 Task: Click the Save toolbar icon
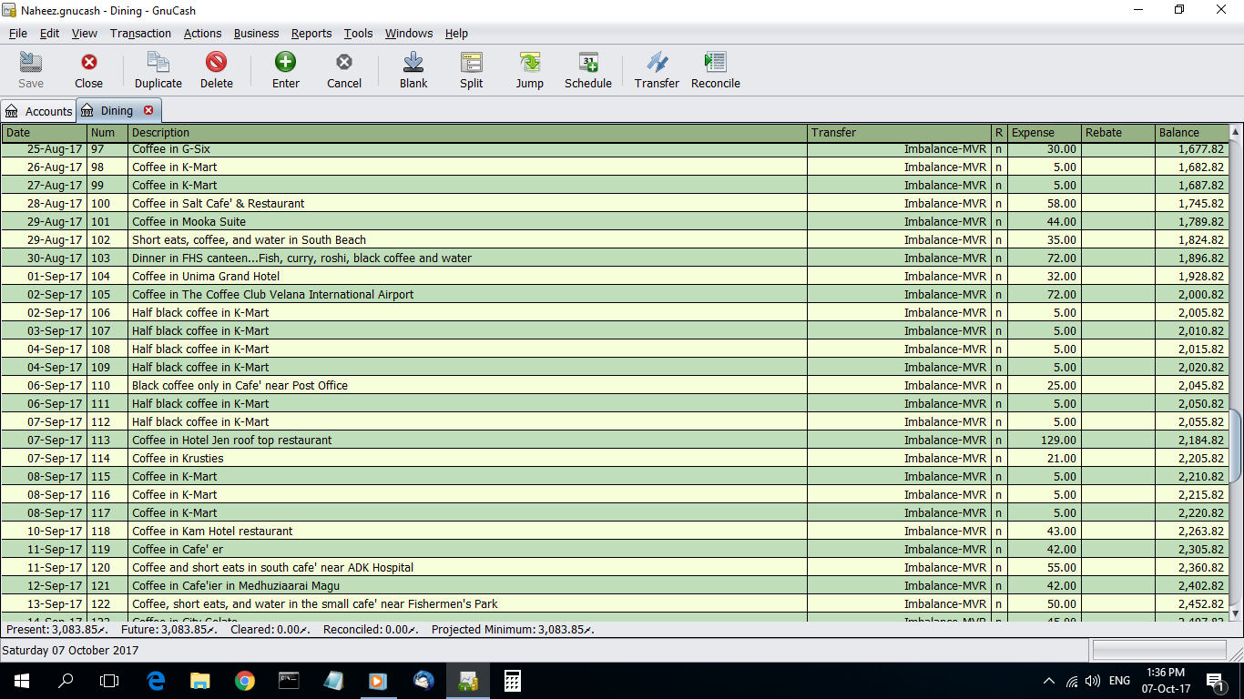pos(31,70)
